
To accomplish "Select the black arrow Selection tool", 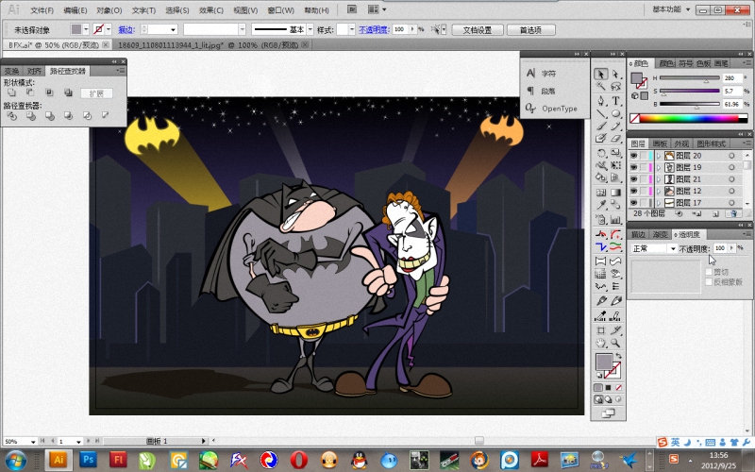I will pyautogui.click(x=600, y=75).
